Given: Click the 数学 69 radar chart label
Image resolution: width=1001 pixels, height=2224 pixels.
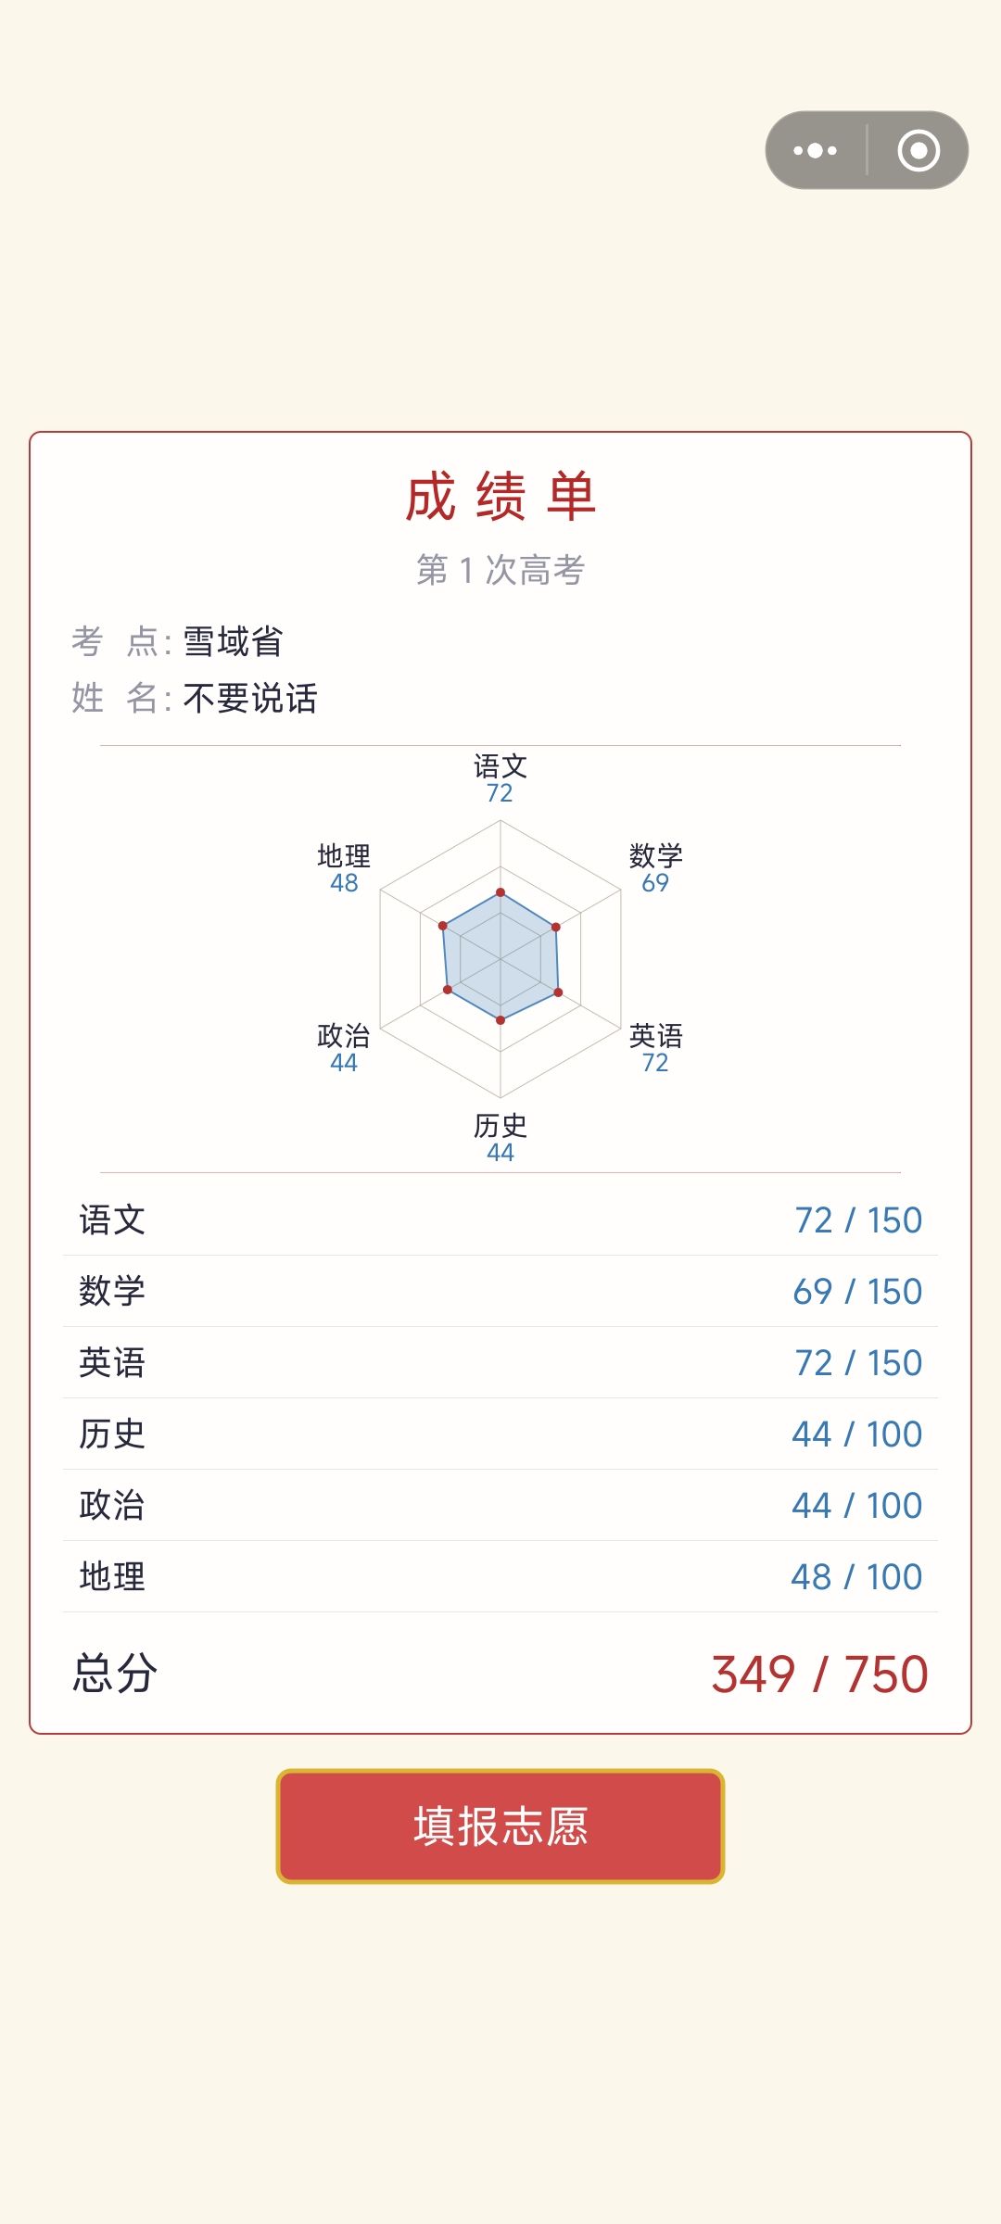Looking at the screenshot, I should click(x=655, y=868).
